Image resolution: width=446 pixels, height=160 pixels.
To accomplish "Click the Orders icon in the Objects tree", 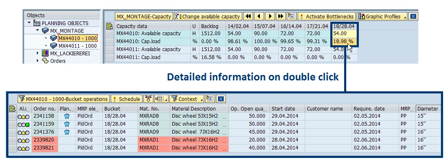I will point(45,61).
